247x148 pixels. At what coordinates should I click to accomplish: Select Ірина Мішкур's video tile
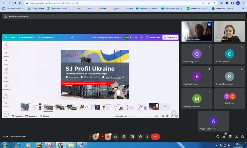click(x=229, y=32)
